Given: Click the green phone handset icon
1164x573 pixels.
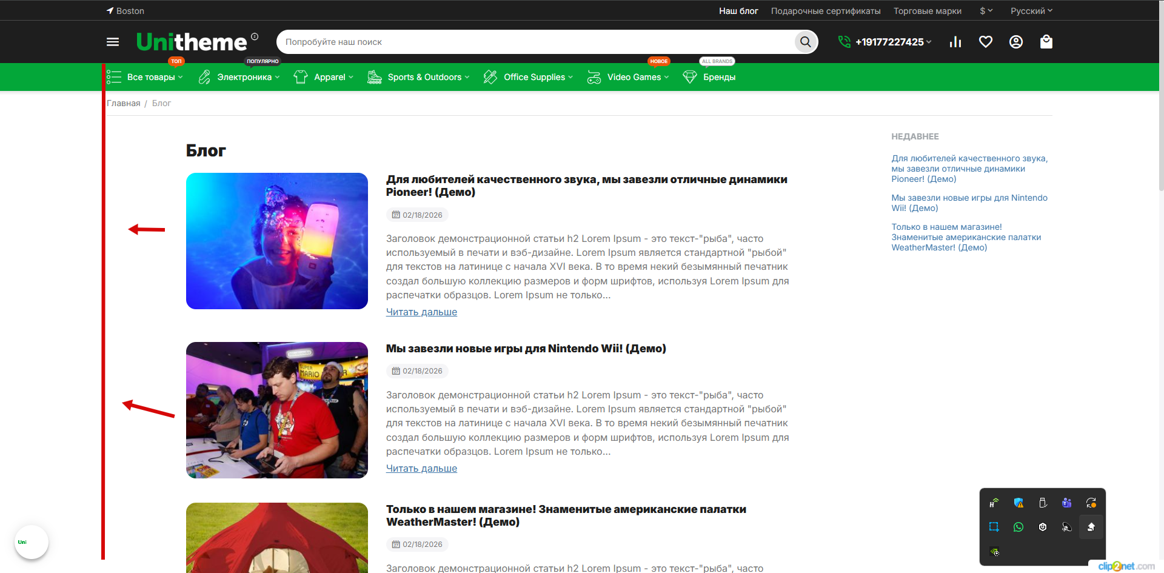Looking at the screenshot, I should 844,42.
